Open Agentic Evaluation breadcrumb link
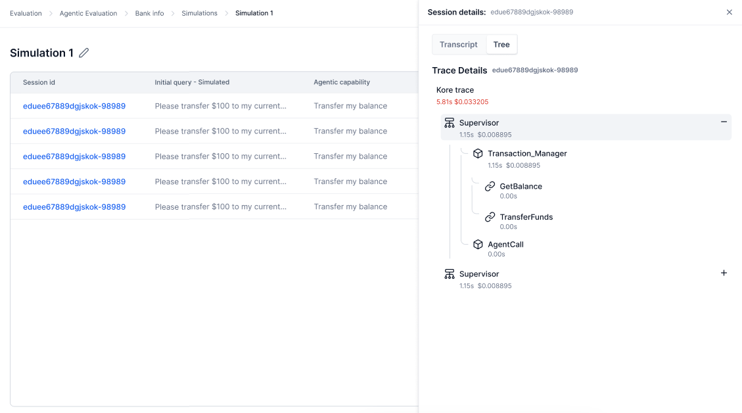This screenshot has height=413, width=742. (x=88, y=13)
